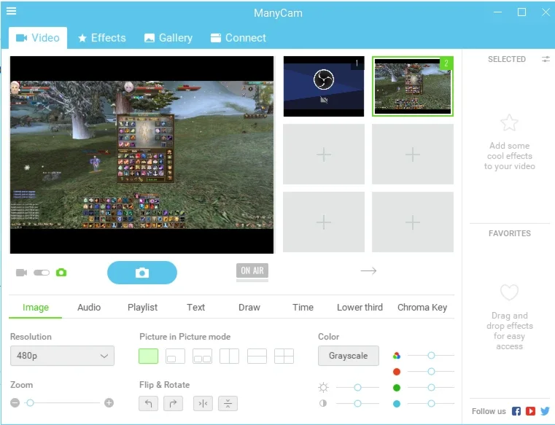This screenshot has width=555, height=425.
Task: Click the zoom out minus icon
Action: [x=15, y=402]
